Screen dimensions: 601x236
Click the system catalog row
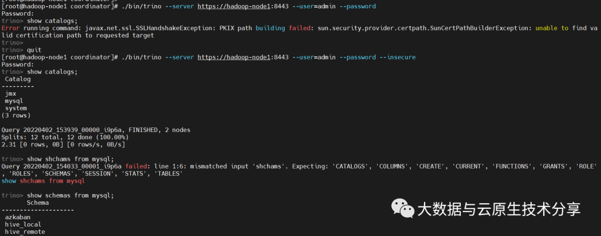16,108
